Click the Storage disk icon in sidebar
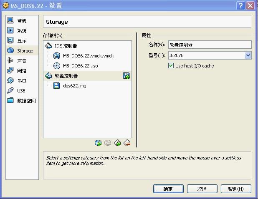258x199 pixels. tap(10, 50)
